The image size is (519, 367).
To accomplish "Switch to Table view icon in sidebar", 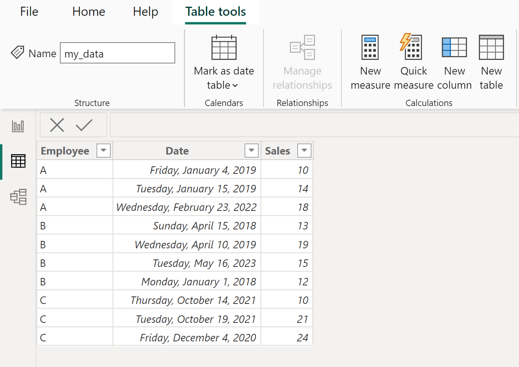I will pyautogui.click(x=18, y=161).
